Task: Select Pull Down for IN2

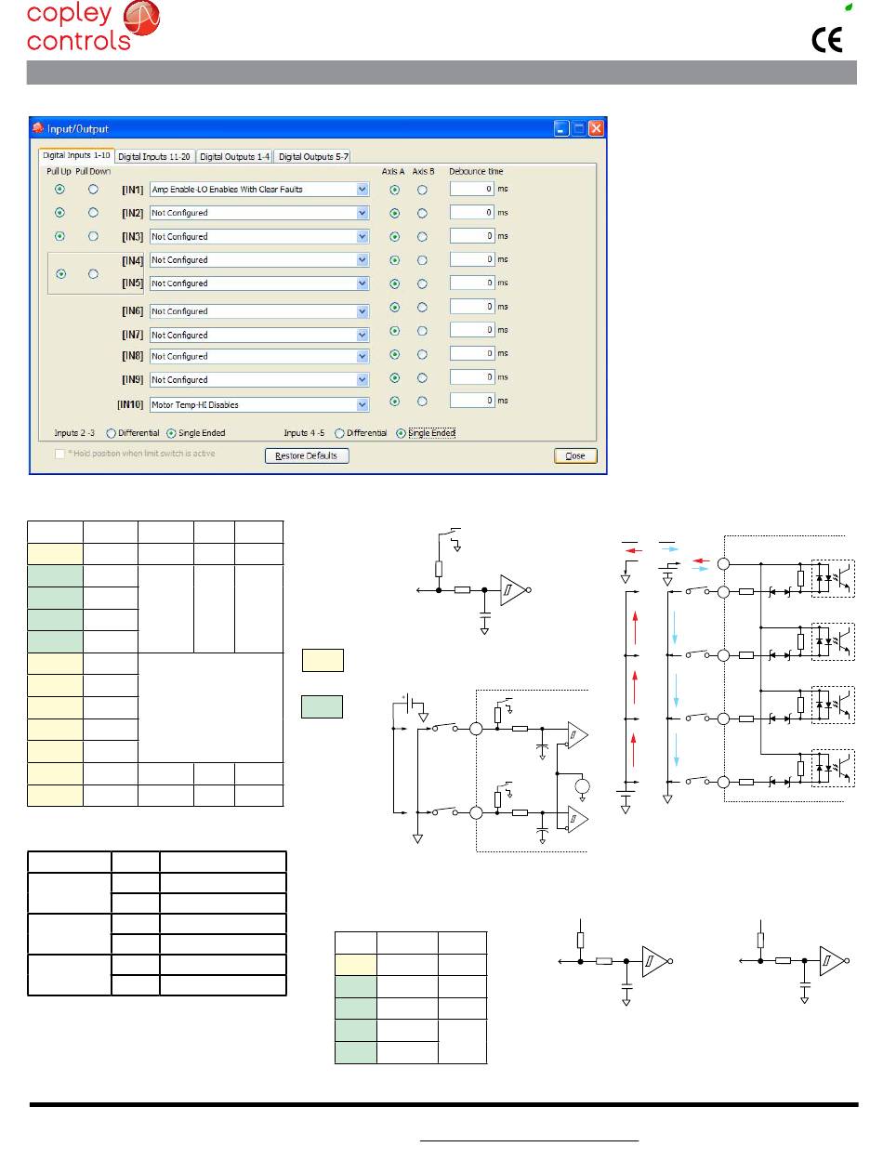Action: tap(92, 212)
